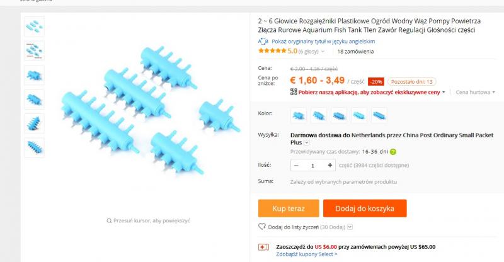
Task: Open the Zdobądź kupony Select link
Action: tap(306, 254)
